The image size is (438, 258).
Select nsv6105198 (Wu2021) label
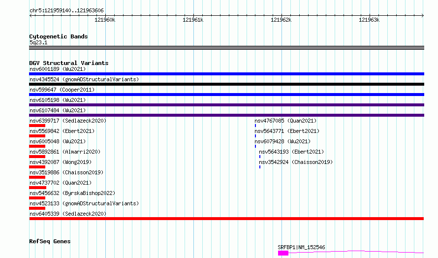(x=58, y=100)
